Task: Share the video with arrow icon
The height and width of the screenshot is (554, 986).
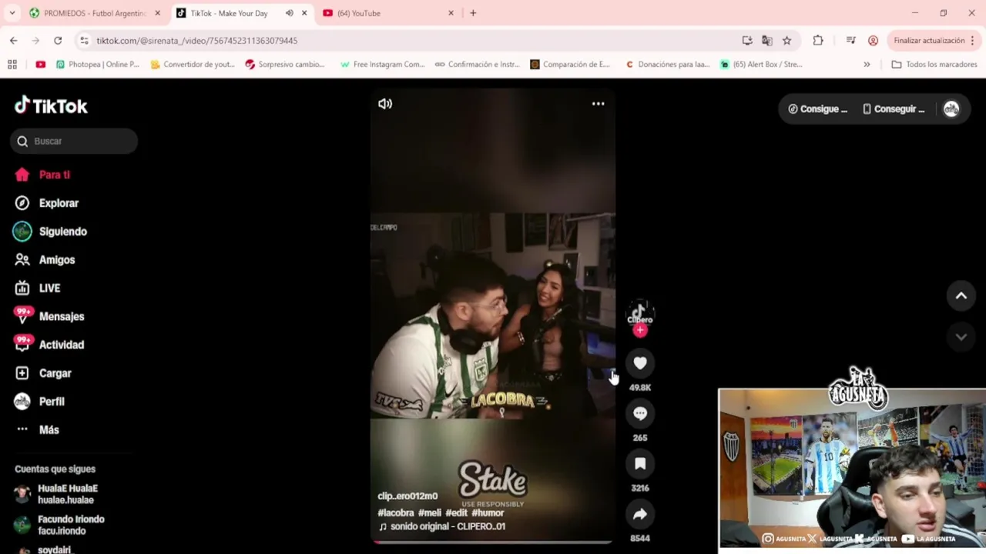Action: click(640, 514)
